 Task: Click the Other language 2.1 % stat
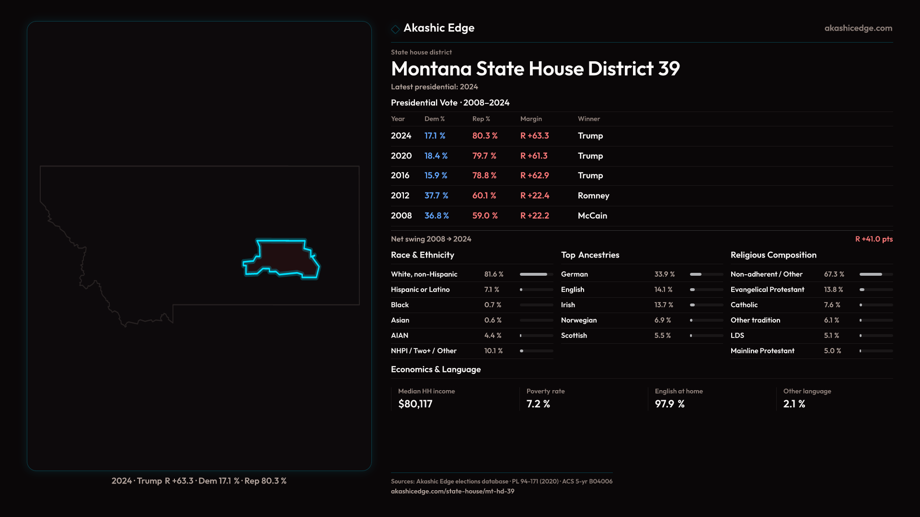794,404
